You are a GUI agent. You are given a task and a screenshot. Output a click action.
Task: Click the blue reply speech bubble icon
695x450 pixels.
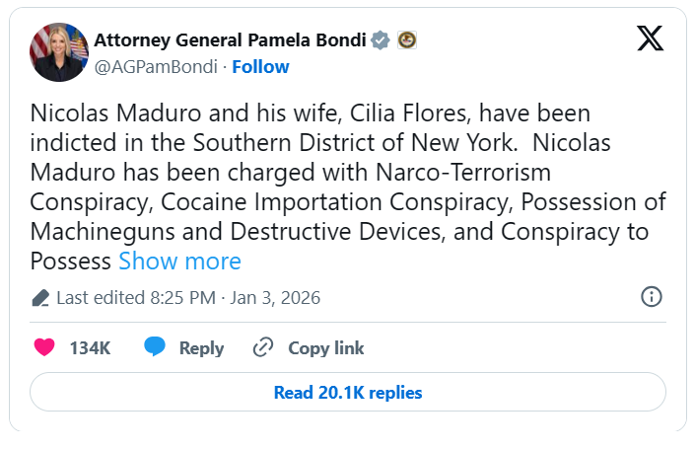click(154, 347)
